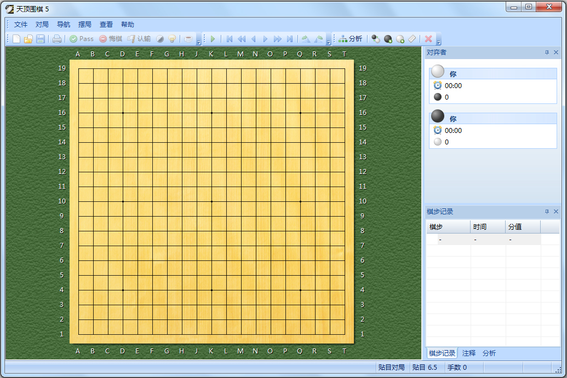Screen dimensions: 567x378
Task: Select the add black stone tool
Action: coord(388,39)
